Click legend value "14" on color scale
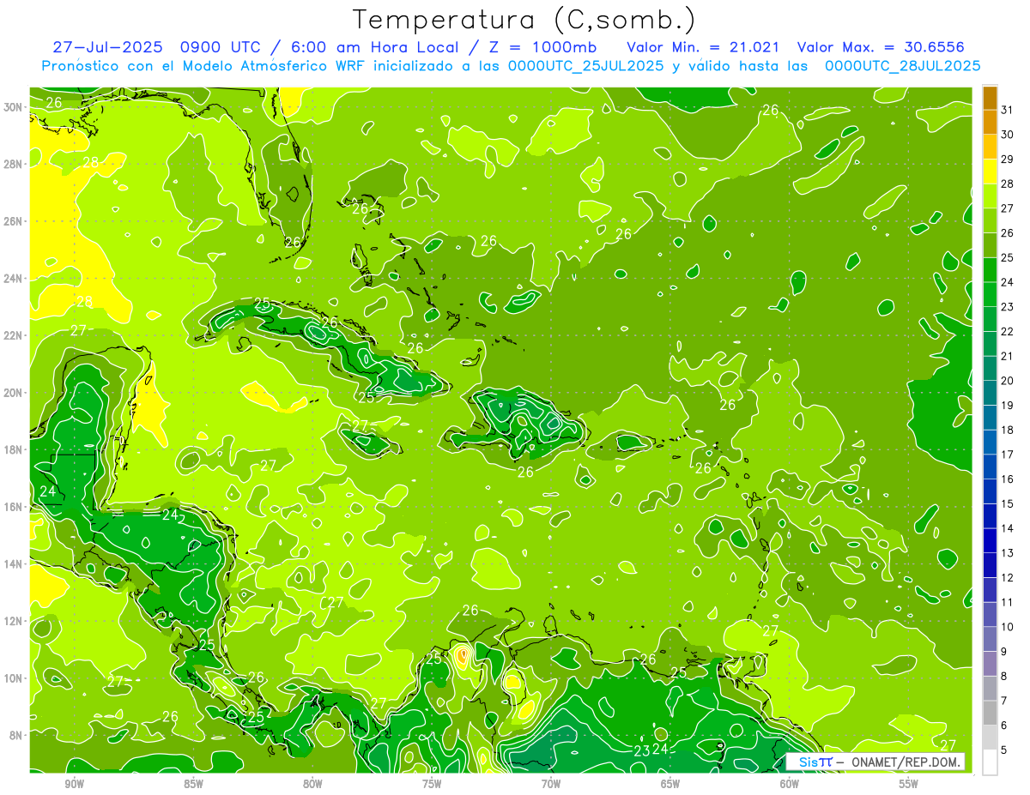The image size is (1030, 795). (1008, 528)
